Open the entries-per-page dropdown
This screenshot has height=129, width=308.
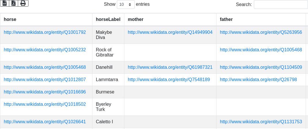[126, 5]
